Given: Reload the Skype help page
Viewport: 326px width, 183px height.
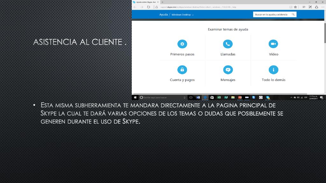Looking at the screenshot, I should tap(148, 7).
